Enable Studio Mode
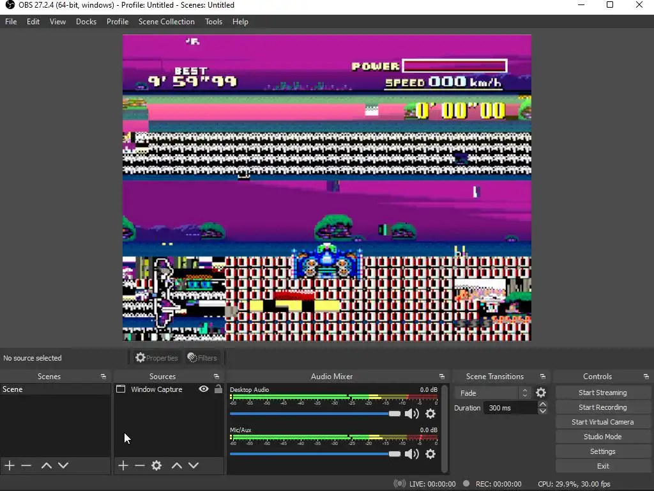 pyautogui.click(x=603, y=436)
